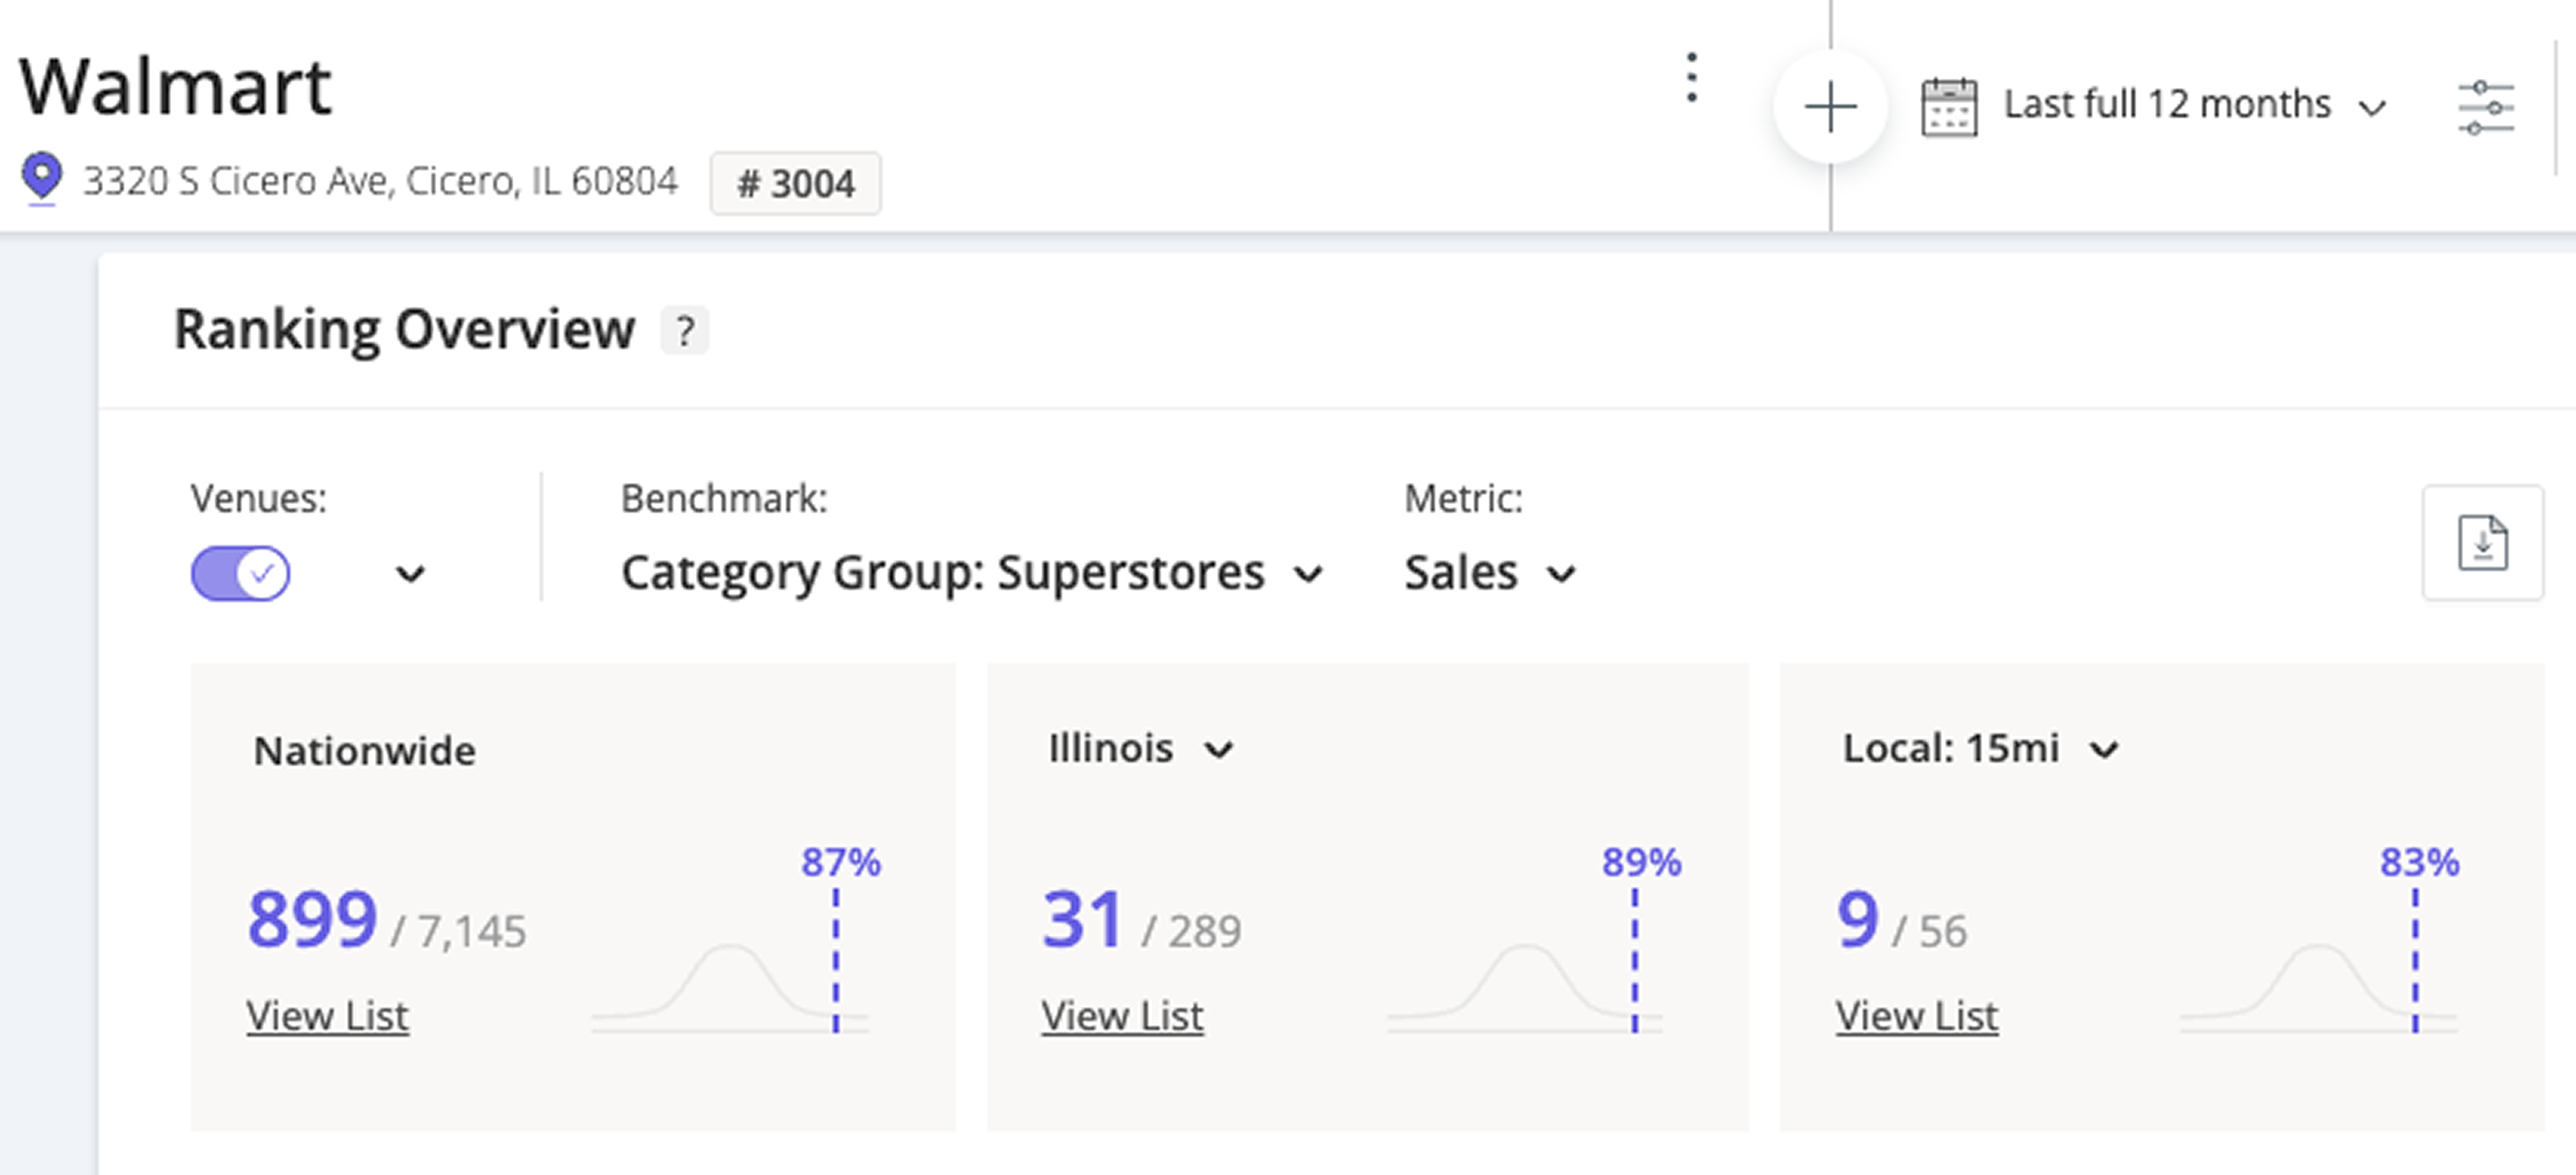Image resolution: width=2576 pixels, height=1175 pixels.
Task: Click the Ranking Overview help question mark
Action: pos(685,331)
